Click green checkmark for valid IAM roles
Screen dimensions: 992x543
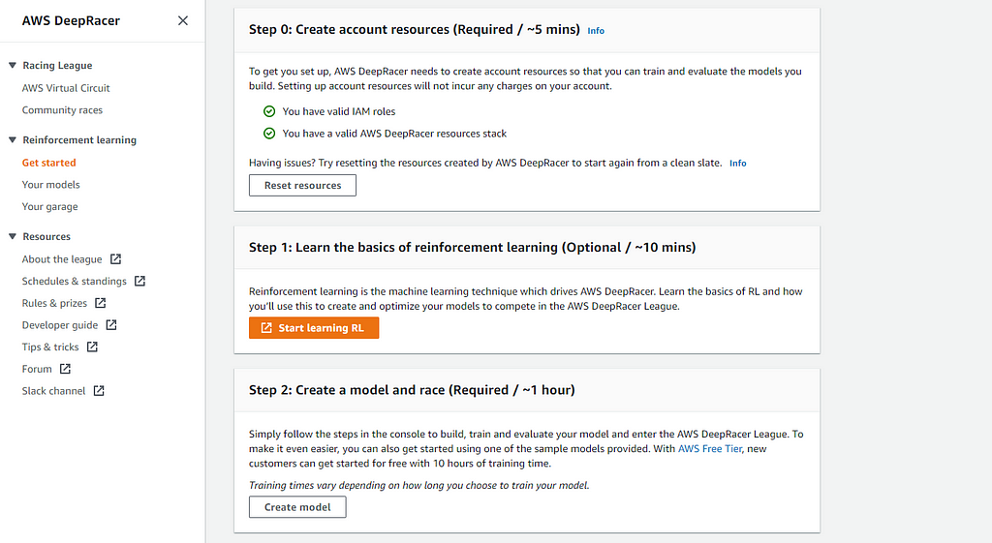point(269,111)
